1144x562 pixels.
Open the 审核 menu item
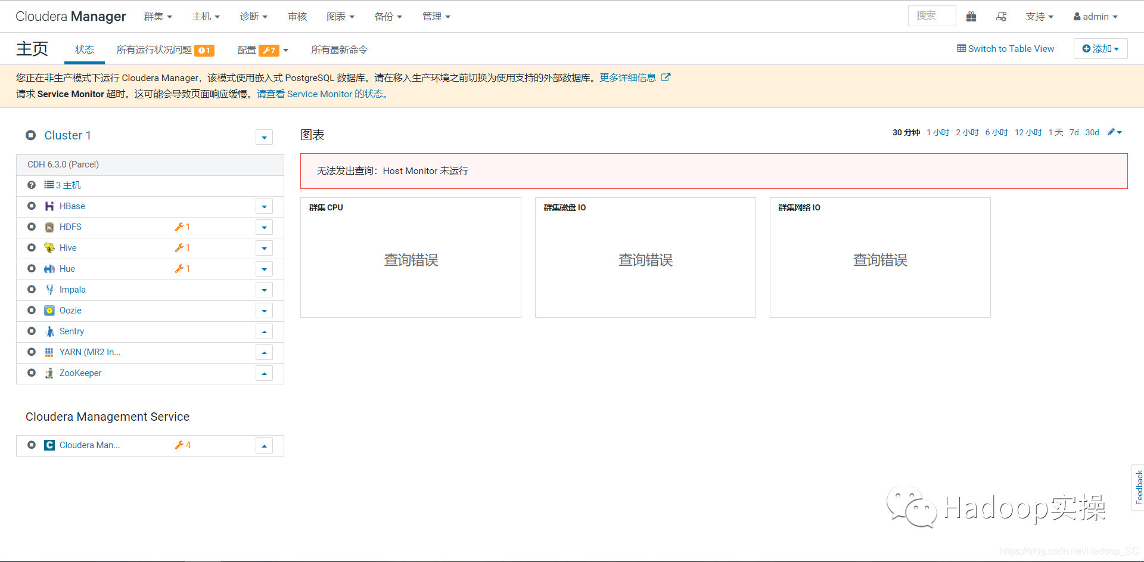pyautogui.click(x=297, y=17)
